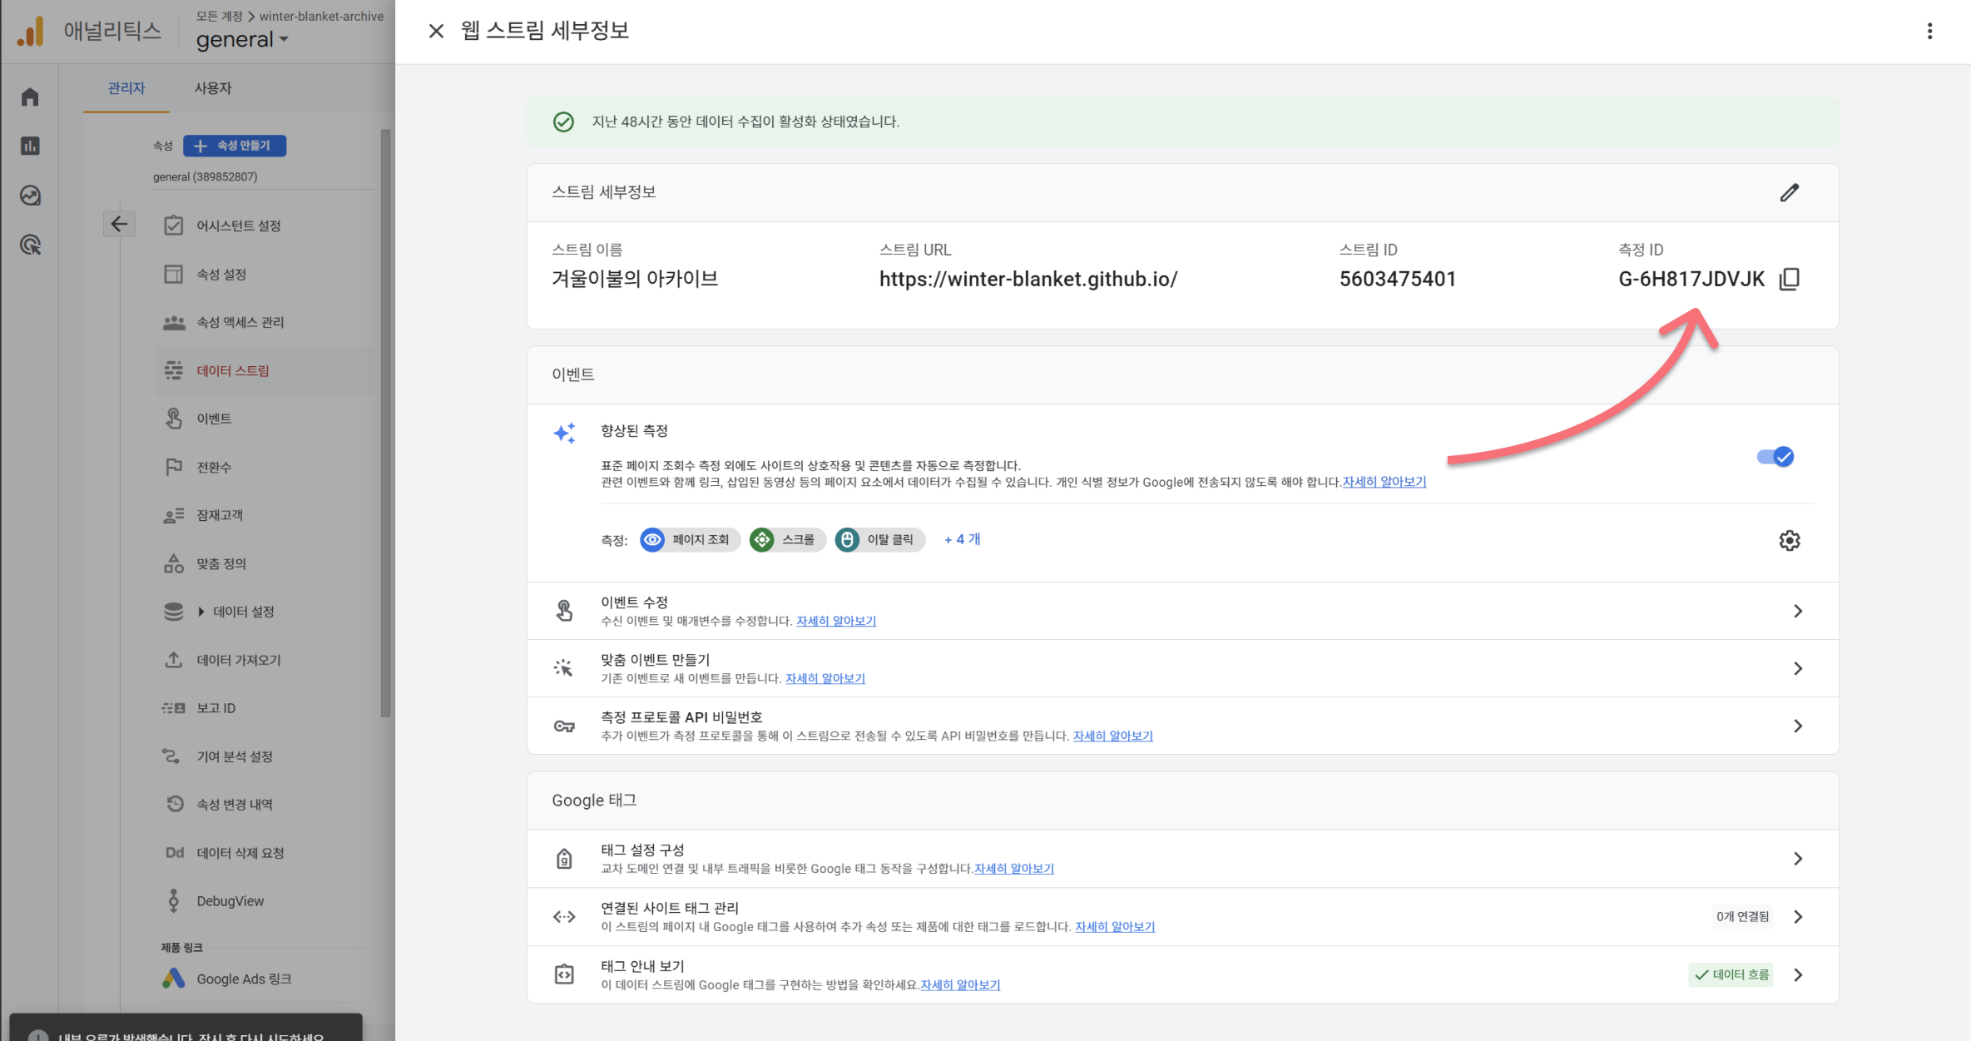Click the 맞춤 이벤트 만들기 sparkle cursor icon
This screenshot has width=1971, height=1041.
pos(564,668)
